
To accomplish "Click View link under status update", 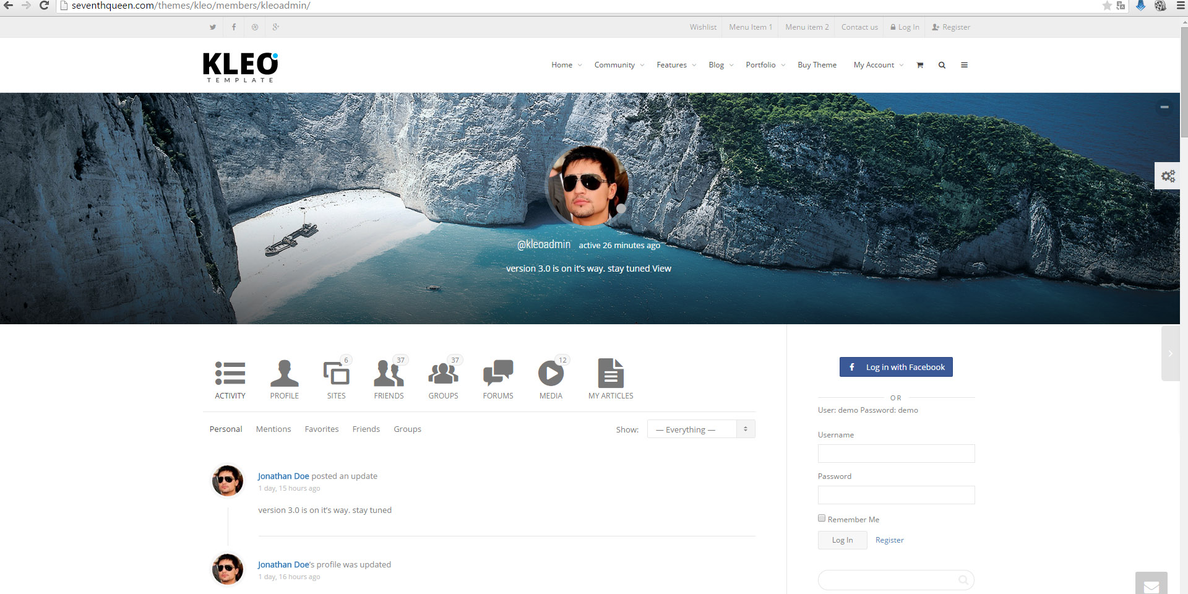I will (x=661, y=269).
